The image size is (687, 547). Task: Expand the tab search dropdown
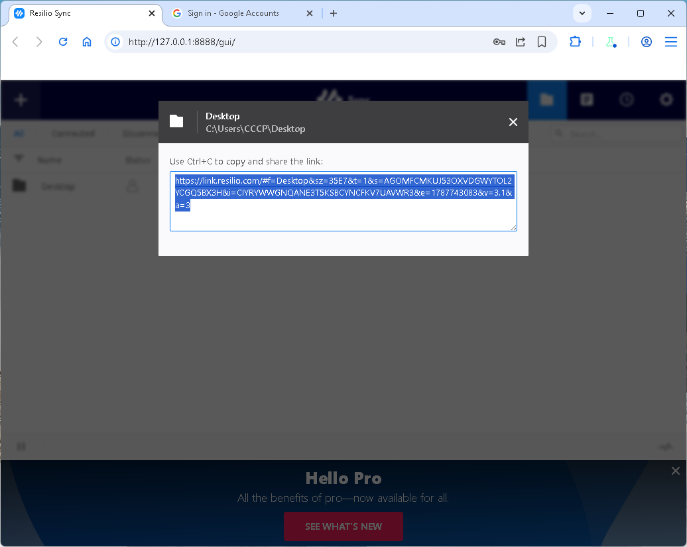coord(582,13)
